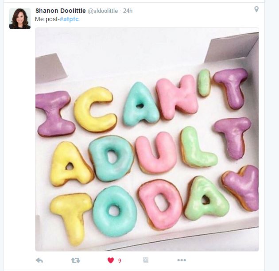This screenshot has height=271, width=279.
Task: Click the Hootsuite owl icon
Action: [146, 260]
